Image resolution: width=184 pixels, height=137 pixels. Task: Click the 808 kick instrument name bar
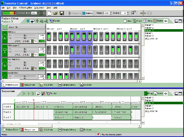(x=26, y=32)
